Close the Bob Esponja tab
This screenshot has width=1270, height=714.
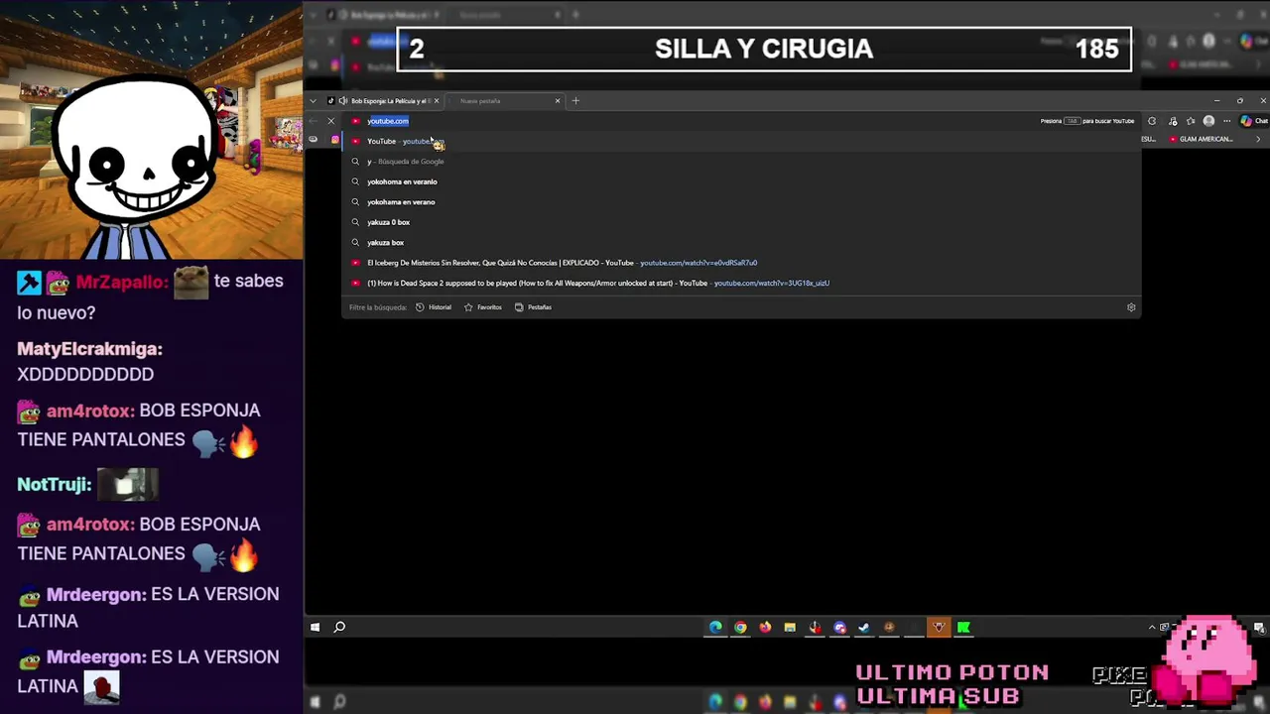tap(436, 100)
